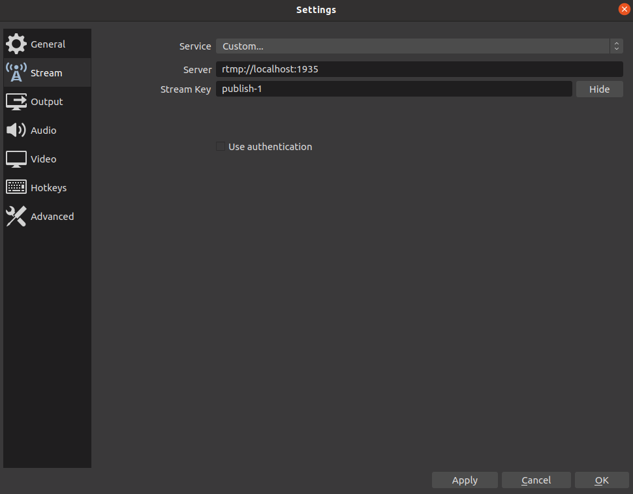Switch to the Stream settings label
The image size is (633, 494).
click(46, 73)
